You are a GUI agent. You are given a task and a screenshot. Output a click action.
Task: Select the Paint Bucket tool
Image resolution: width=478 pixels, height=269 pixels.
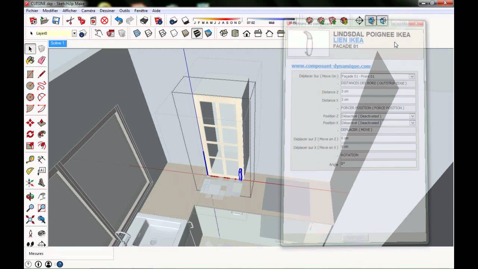30,60
